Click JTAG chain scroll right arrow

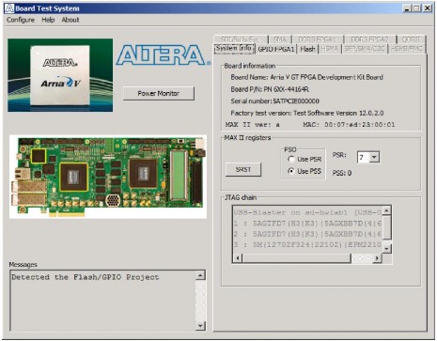pyautogui.click(x=377, y=258)
